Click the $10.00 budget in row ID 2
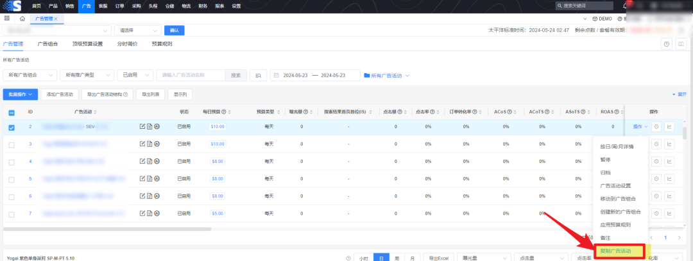The width and height of the screenshot is (693, 261). pyautogui.click(x=218, y=126)
